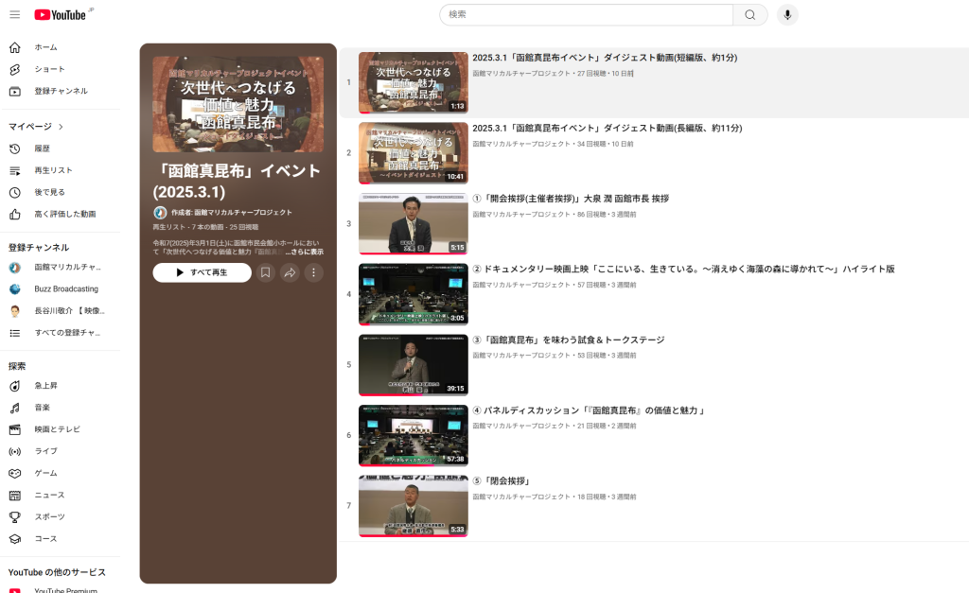
Task: Select playlist title「函館真昆布」イベント
Action: [237, 181]
